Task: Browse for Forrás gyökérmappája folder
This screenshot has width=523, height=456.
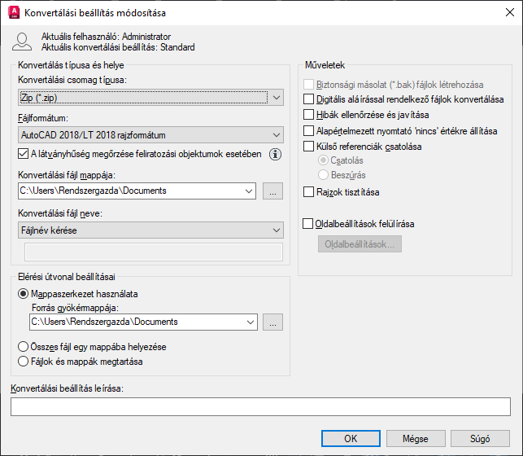Action: [x=272, y=322]
